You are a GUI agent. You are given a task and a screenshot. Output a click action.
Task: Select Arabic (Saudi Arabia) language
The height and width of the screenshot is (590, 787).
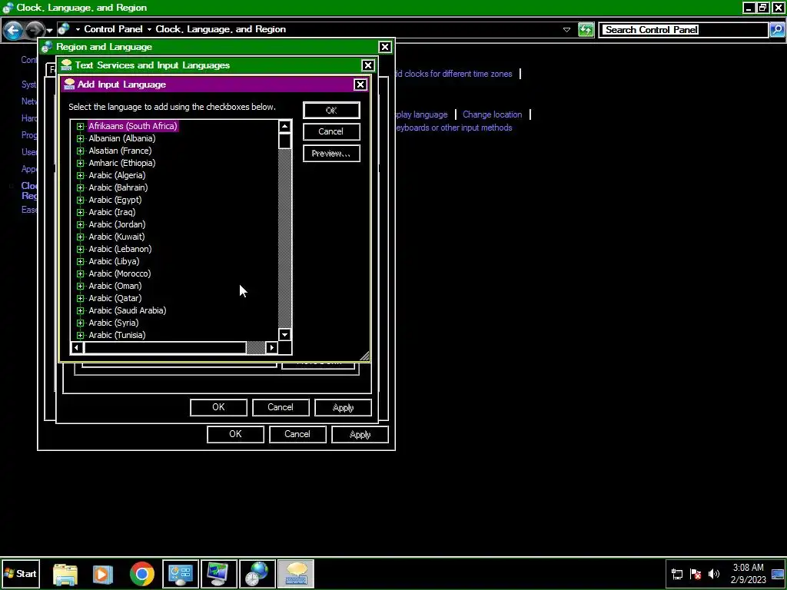127,310
